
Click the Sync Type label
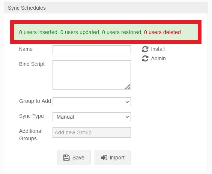tap(32, 116)
